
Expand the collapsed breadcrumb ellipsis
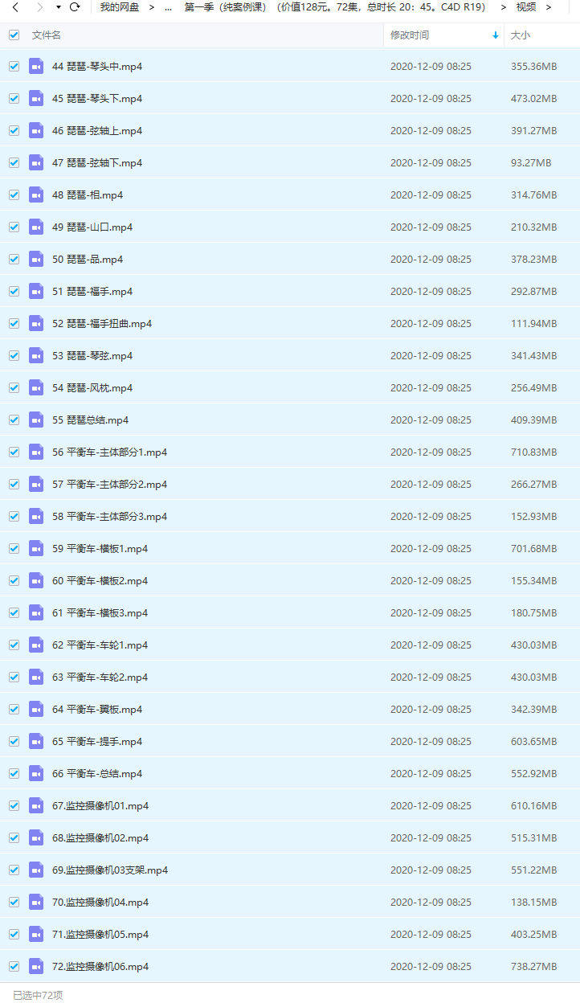(x=167, y=7)
